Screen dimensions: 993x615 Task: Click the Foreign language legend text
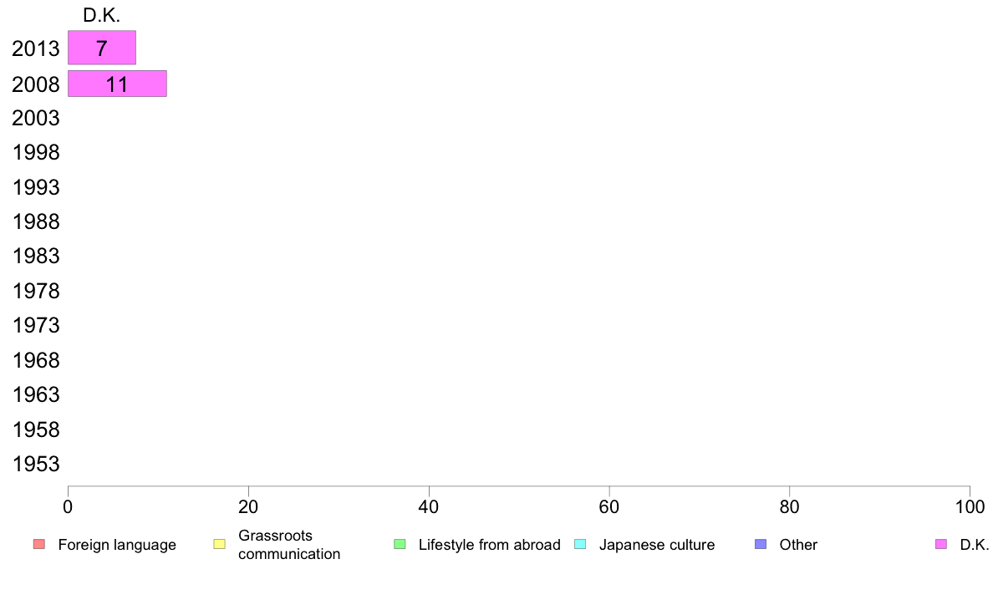[117, 545]
